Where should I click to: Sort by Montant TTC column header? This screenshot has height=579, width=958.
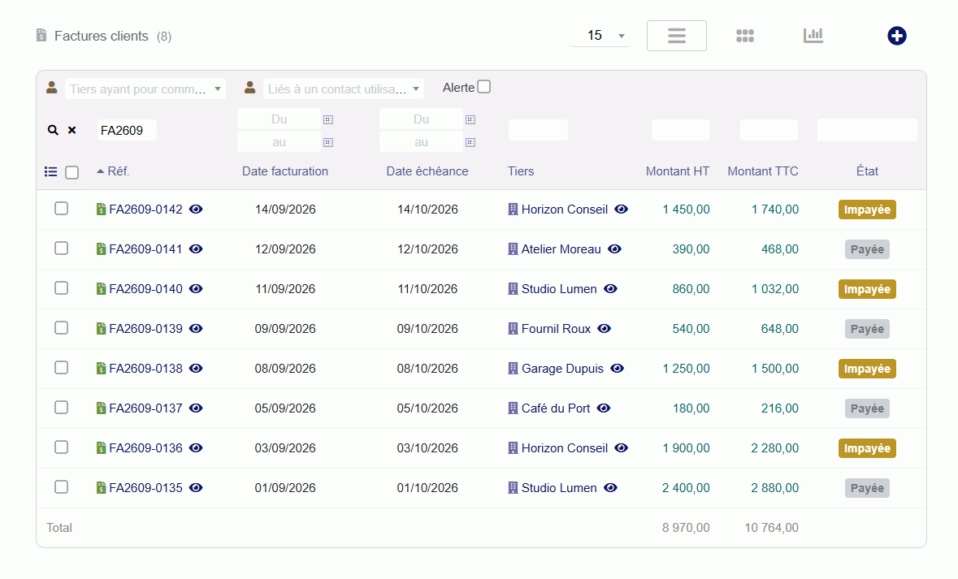762,171
